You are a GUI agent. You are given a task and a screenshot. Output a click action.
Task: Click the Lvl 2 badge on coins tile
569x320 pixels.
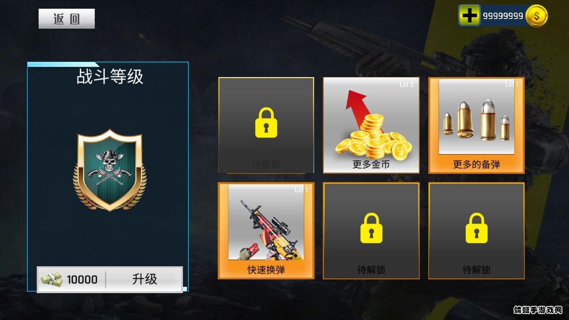click(x=407, y=85)
